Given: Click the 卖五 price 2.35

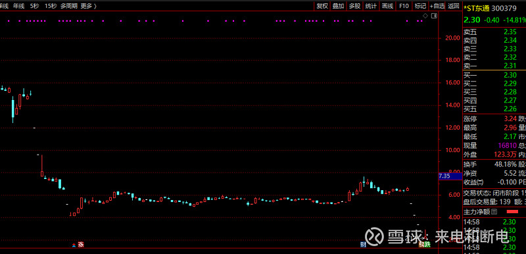Looking at the screenshot, I should tap(510, 32).
